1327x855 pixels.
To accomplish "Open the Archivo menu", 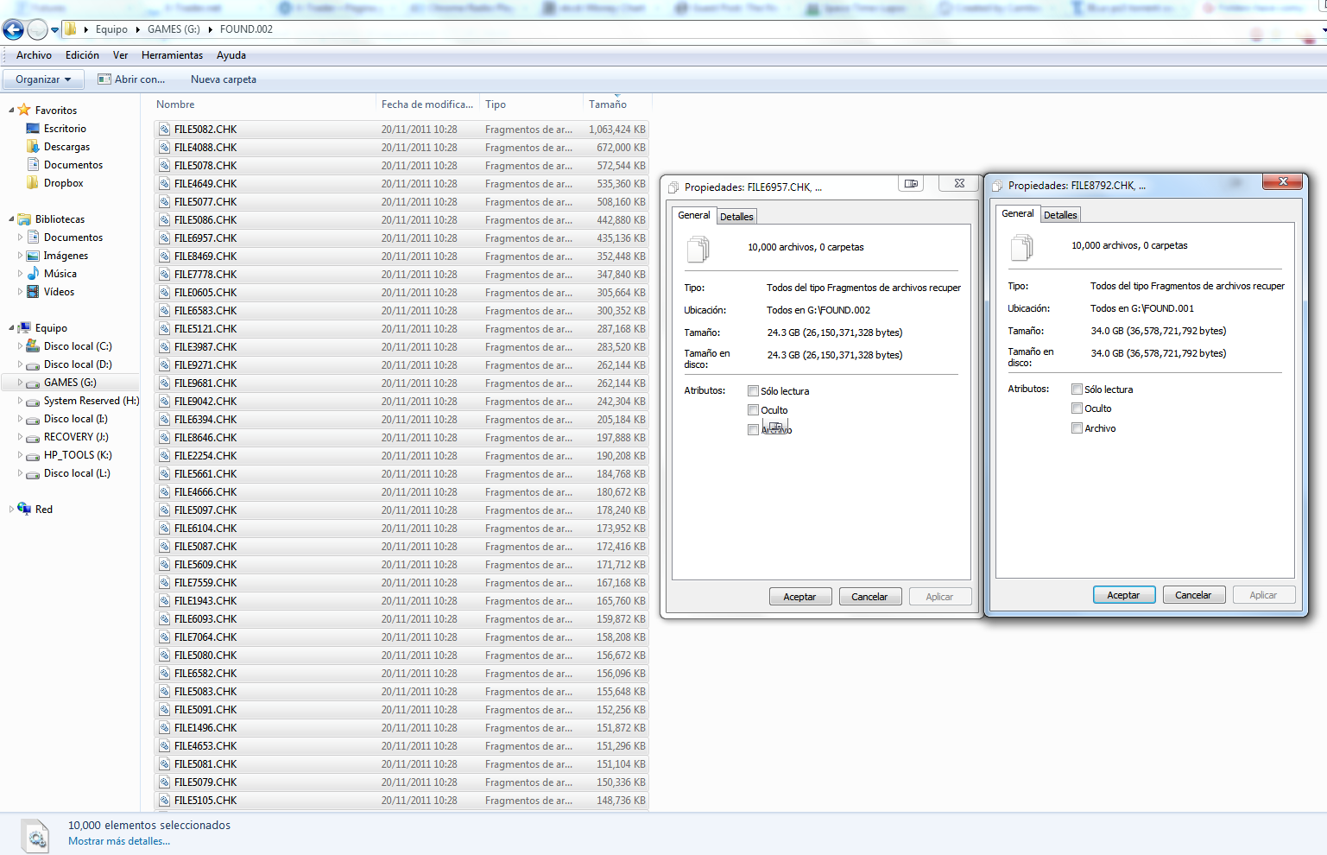I will coord(34,54).
